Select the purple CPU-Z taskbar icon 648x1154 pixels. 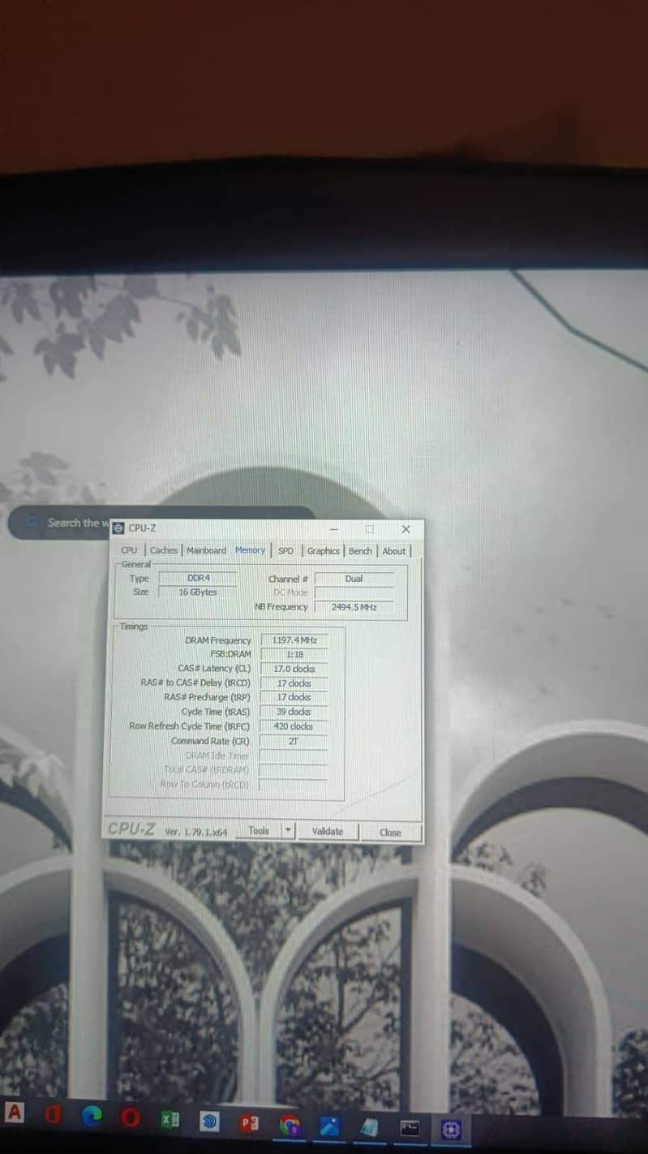(452, 1129)
